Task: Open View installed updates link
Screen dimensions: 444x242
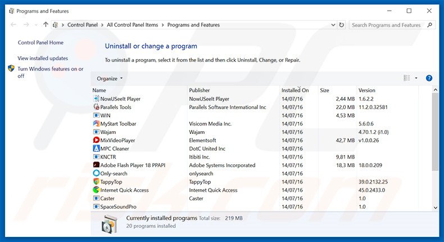Action: click(43, 58)
